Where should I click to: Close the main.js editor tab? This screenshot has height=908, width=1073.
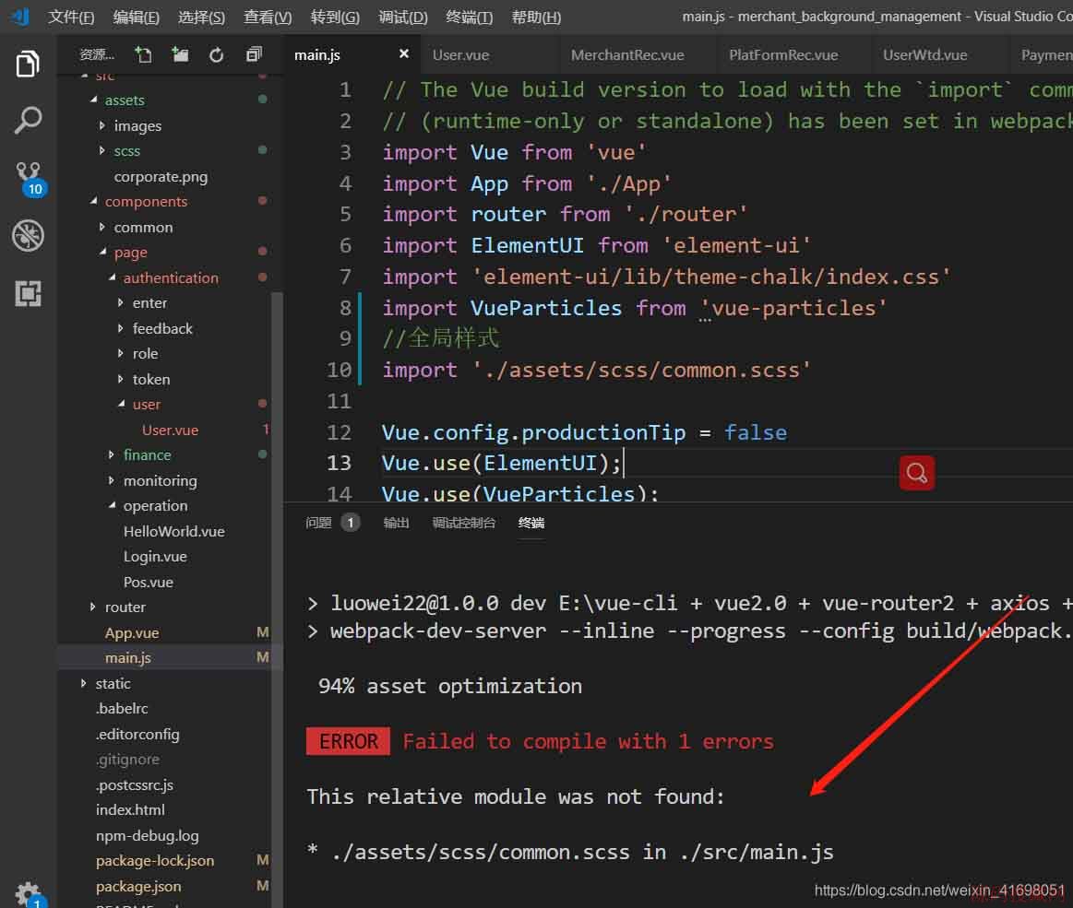pos(403,54)
